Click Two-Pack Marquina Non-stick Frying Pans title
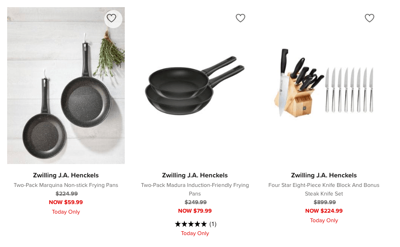 66,185
